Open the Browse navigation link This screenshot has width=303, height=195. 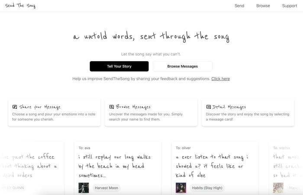pos(263,6)
